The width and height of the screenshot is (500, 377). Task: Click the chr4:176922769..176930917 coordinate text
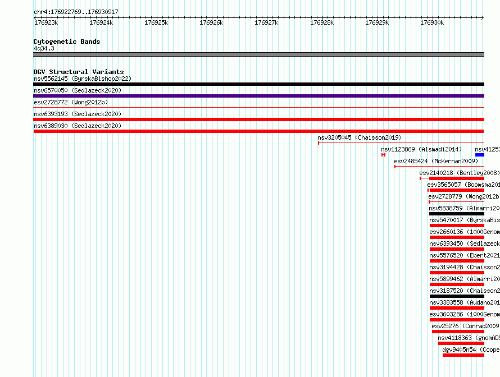[x=76, y=12]
